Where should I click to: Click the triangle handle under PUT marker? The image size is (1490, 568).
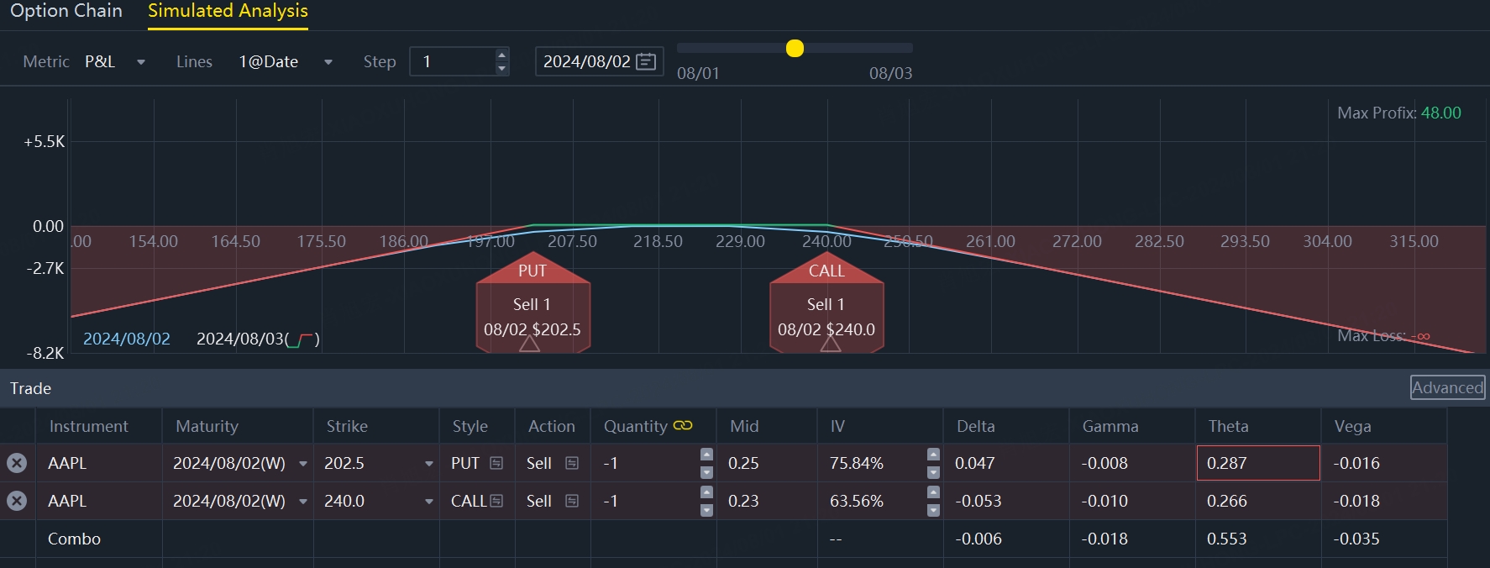tap(529, 343)
